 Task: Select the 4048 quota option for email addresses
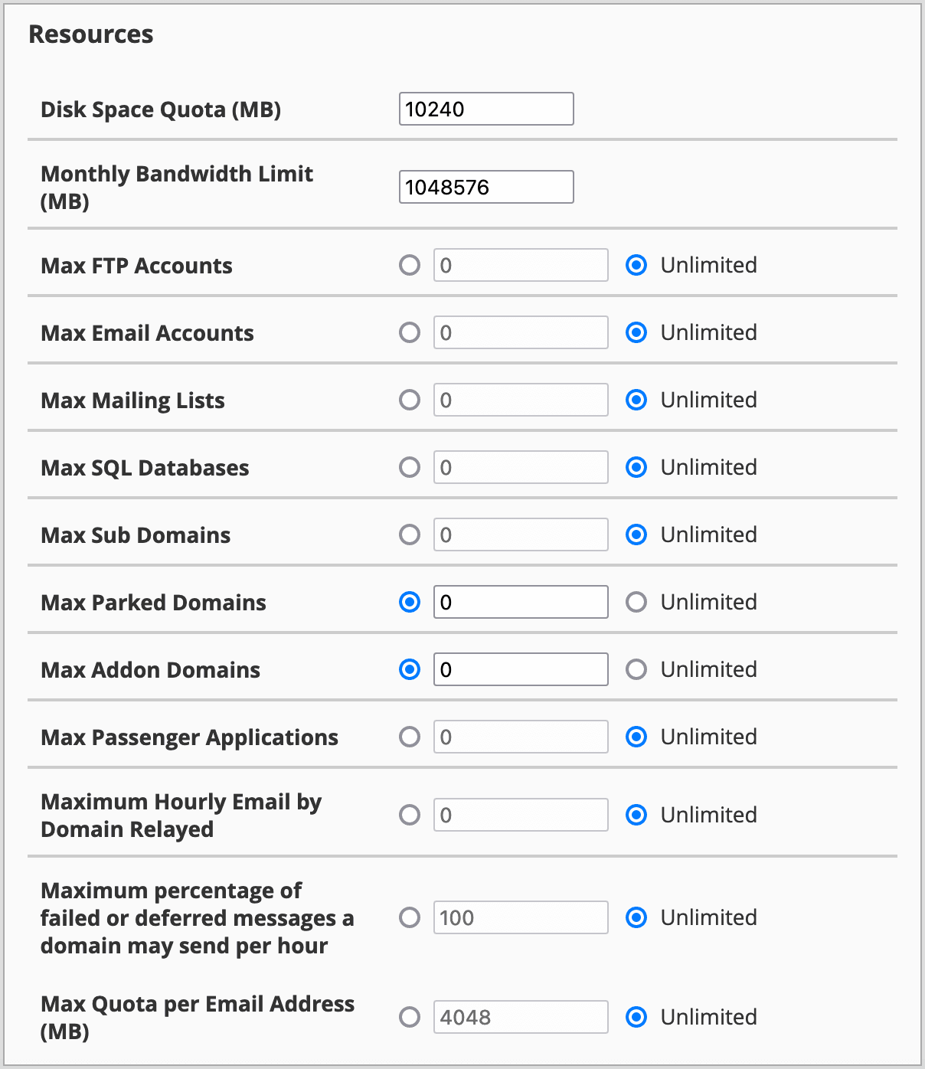coord(410,1017)
